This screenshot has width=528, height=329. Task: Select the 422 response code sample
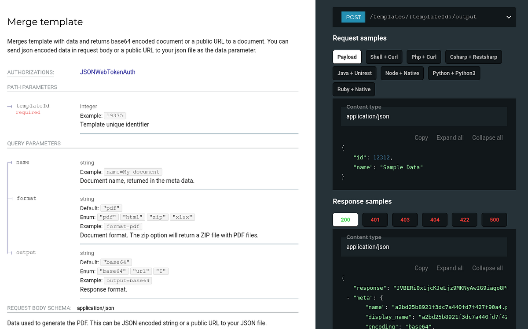464,219
